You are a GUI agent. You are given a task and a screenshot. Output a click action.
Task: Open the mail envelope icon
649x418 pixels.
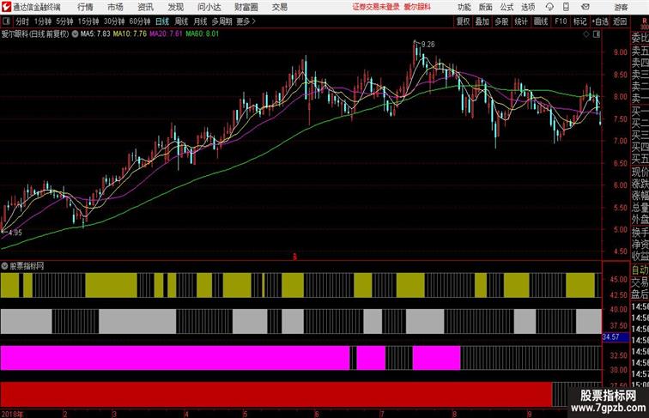pos(585,7)
